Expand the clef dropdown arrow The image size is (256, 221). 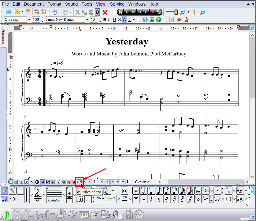[x=44, y=195]
